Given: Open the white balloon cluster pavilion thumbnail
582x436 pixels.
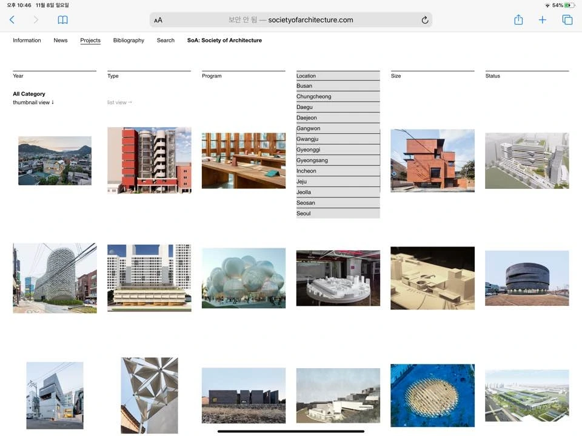Looking at the screenshot, I should tap(244, 278).
